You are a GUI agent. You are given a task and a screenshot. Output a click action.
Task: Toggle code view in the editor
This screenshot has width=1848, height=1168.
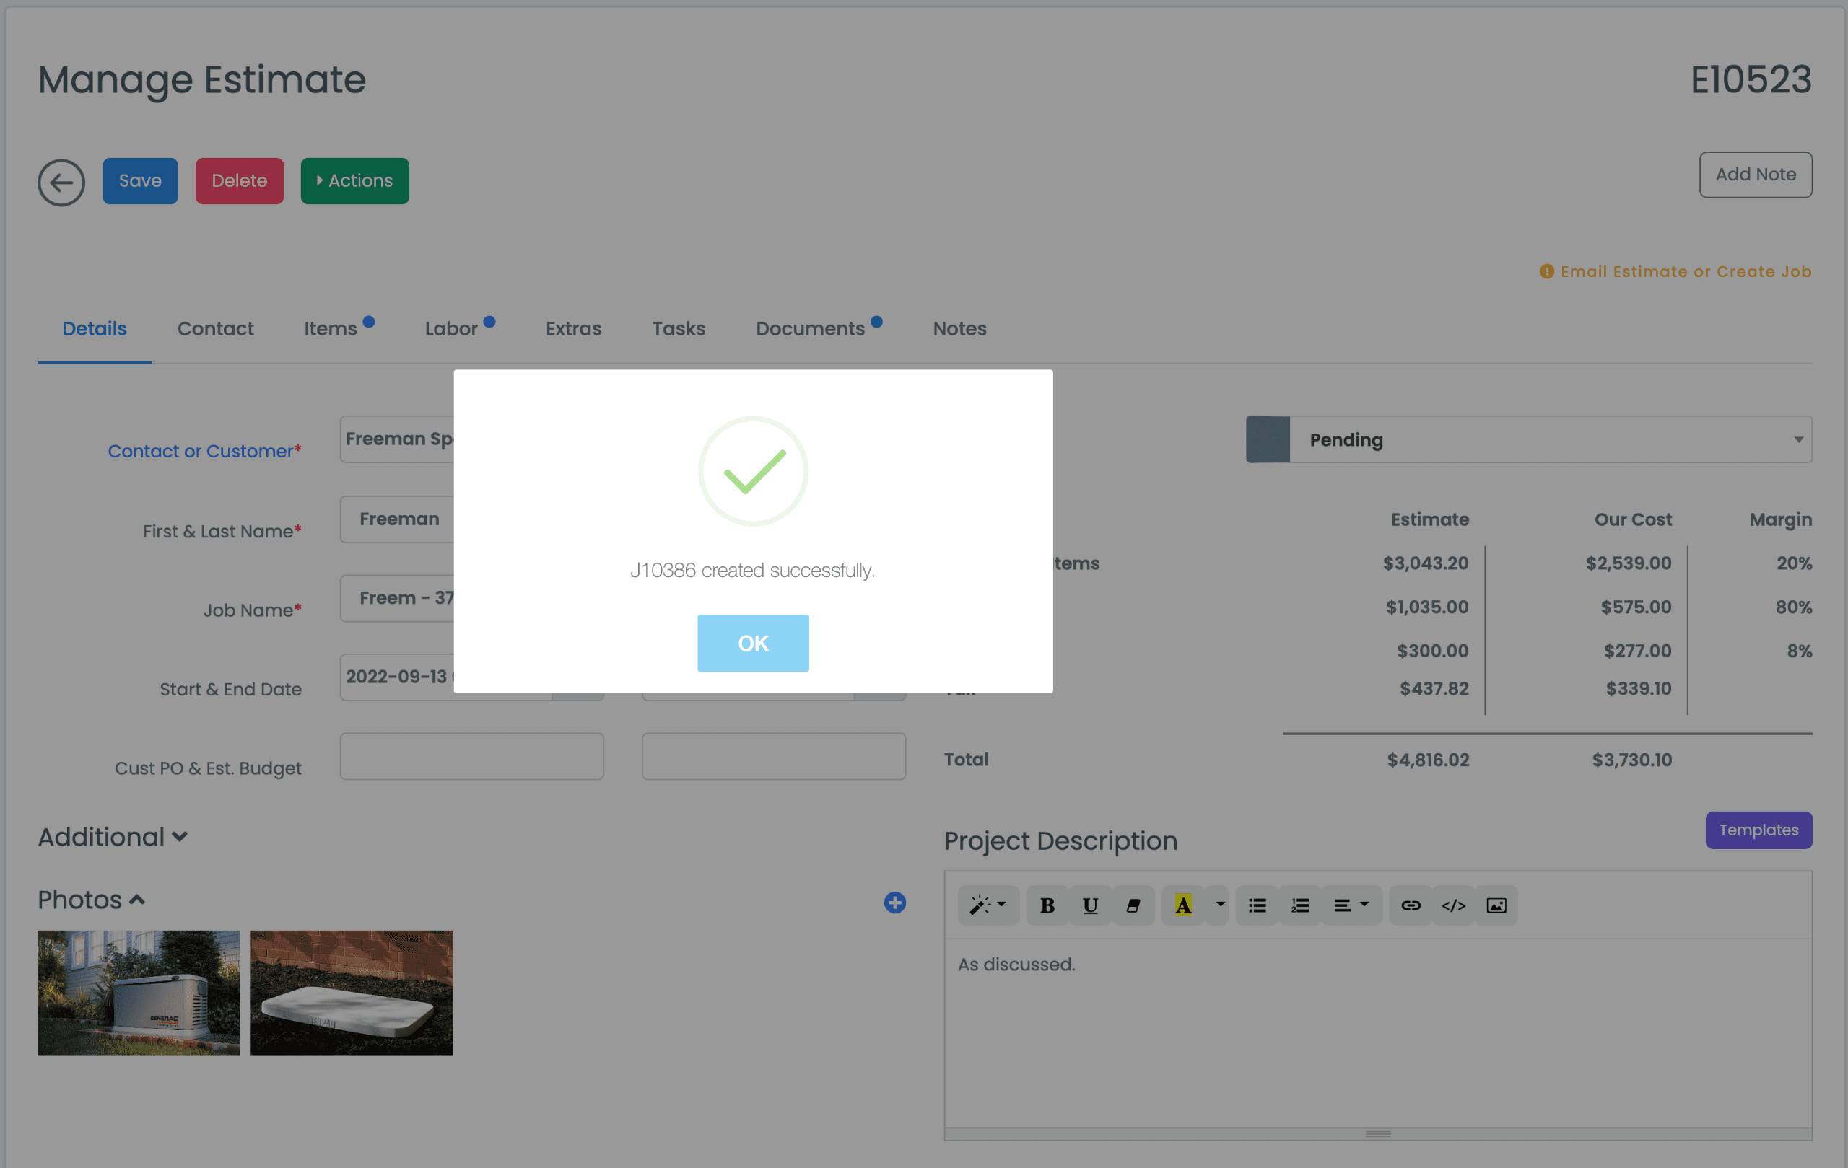point(1454,905)
